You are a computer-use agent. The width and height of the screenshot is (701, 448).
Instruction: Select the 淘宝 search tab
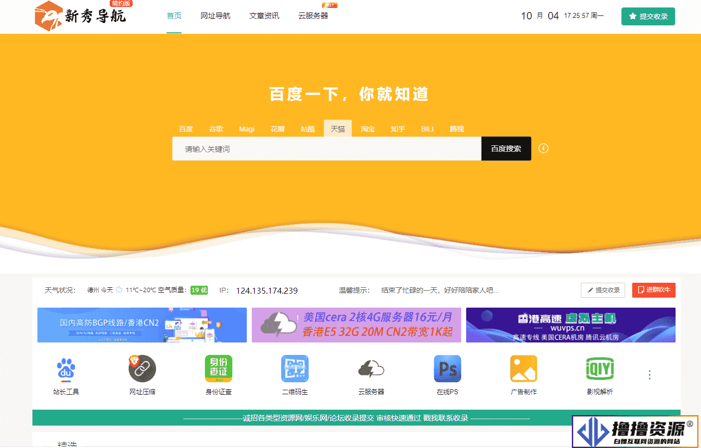(367, 129)
